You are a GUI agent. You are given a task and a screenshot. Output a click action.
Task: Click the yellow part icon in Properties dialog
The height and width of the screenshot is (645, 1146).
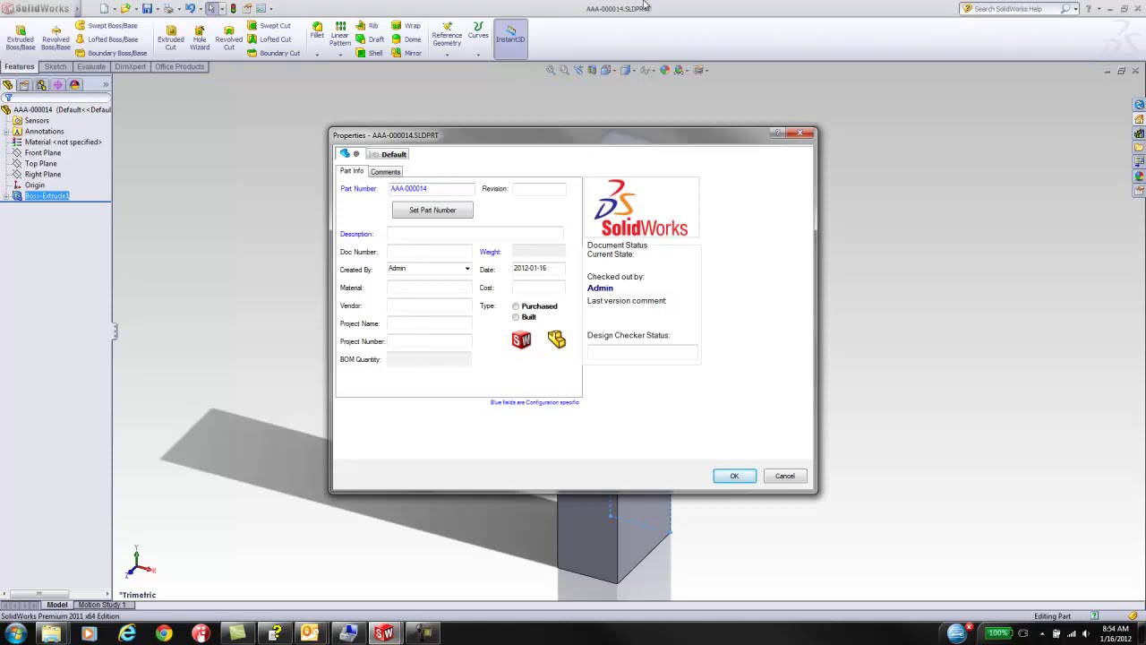click(556, 339)
